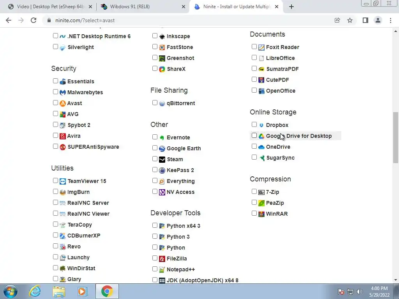Click the page vertical scrollbar thumb
The width and height of the screenshot is (399, 299).
(x=395, y=137)
